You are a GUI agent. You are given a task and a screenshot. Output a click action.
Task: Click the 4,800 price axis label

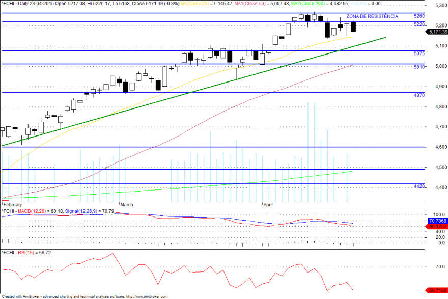click(x=441, y=106)
